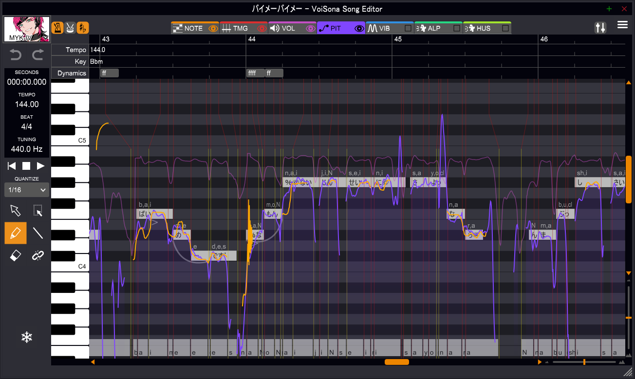This screenshot has height=379, width=635.
Task: Click bar 44 in the ruler
Action: pyautogui.click(x=252, y=39)
